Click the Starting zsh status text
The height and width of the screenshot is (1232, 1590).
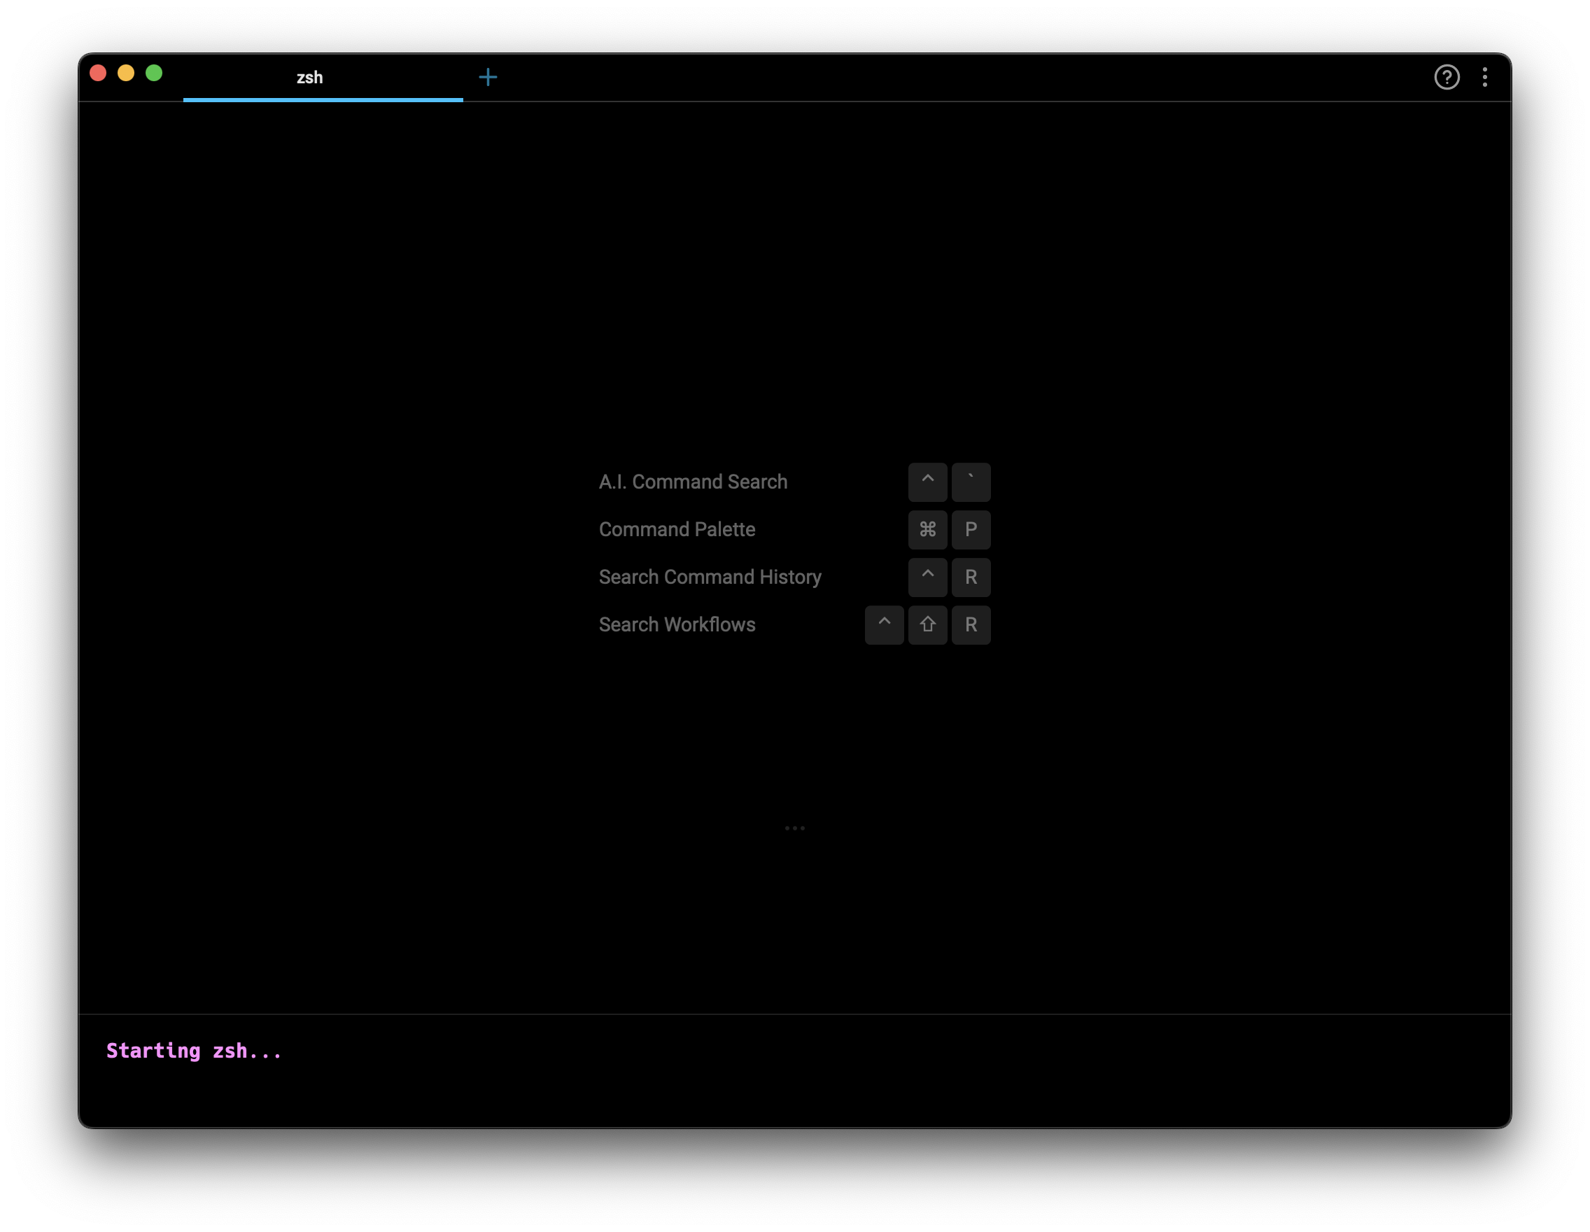pyautogui.click(x=194, y=1051)
